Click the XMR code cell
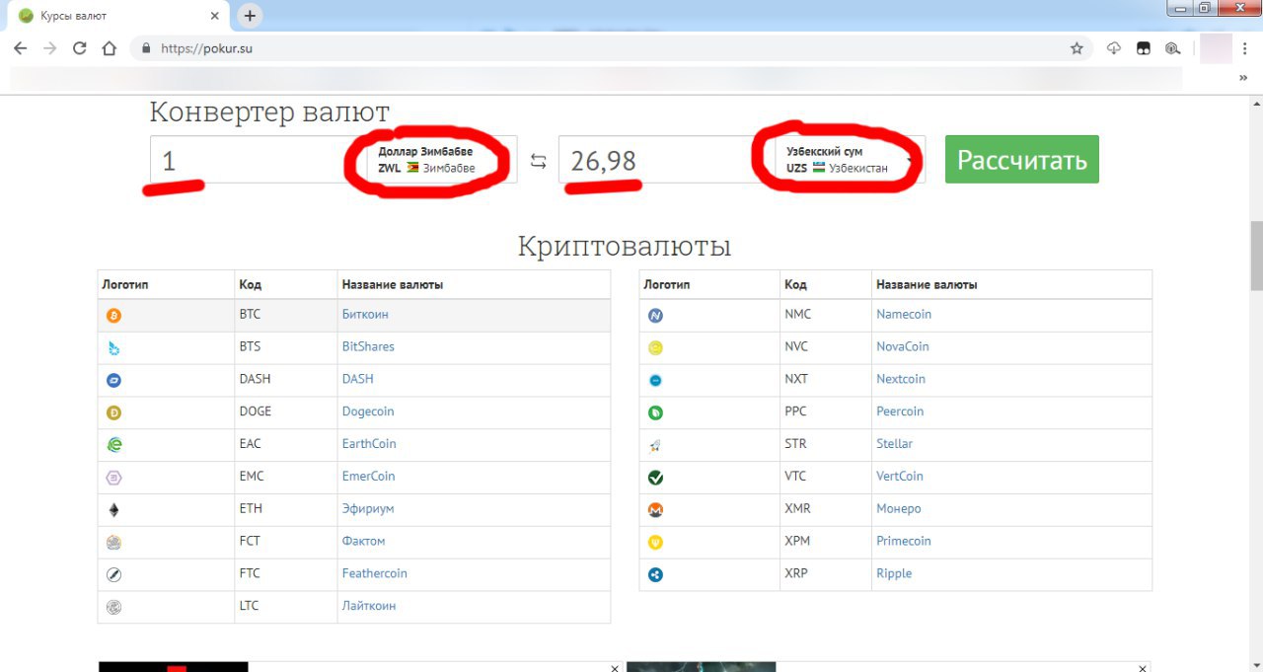Viewport: 1263px width, 672px height. 826,508
